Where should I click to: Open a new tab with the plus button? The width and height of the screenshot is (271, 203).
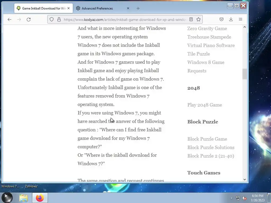tap(138, 8)
